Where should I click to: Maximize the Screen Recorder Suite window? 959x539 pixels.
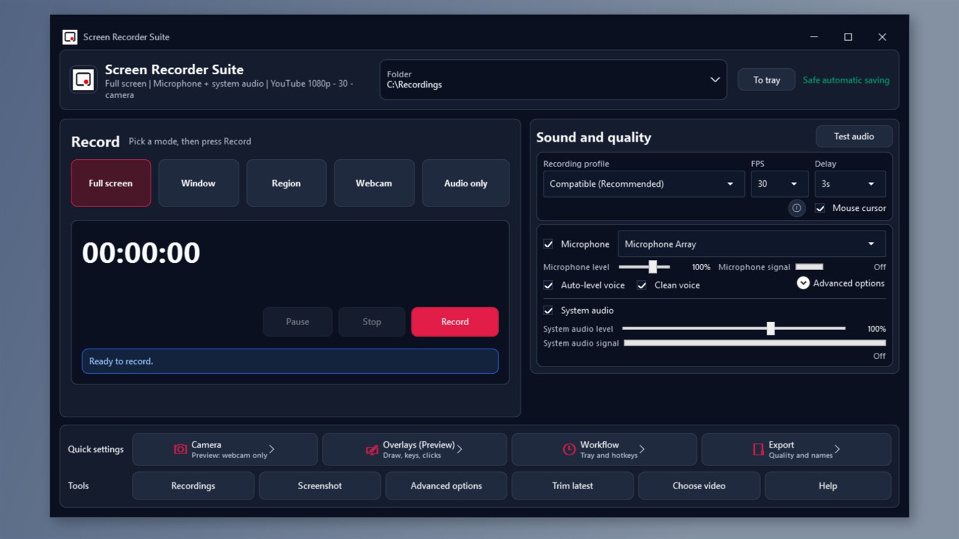848,37
